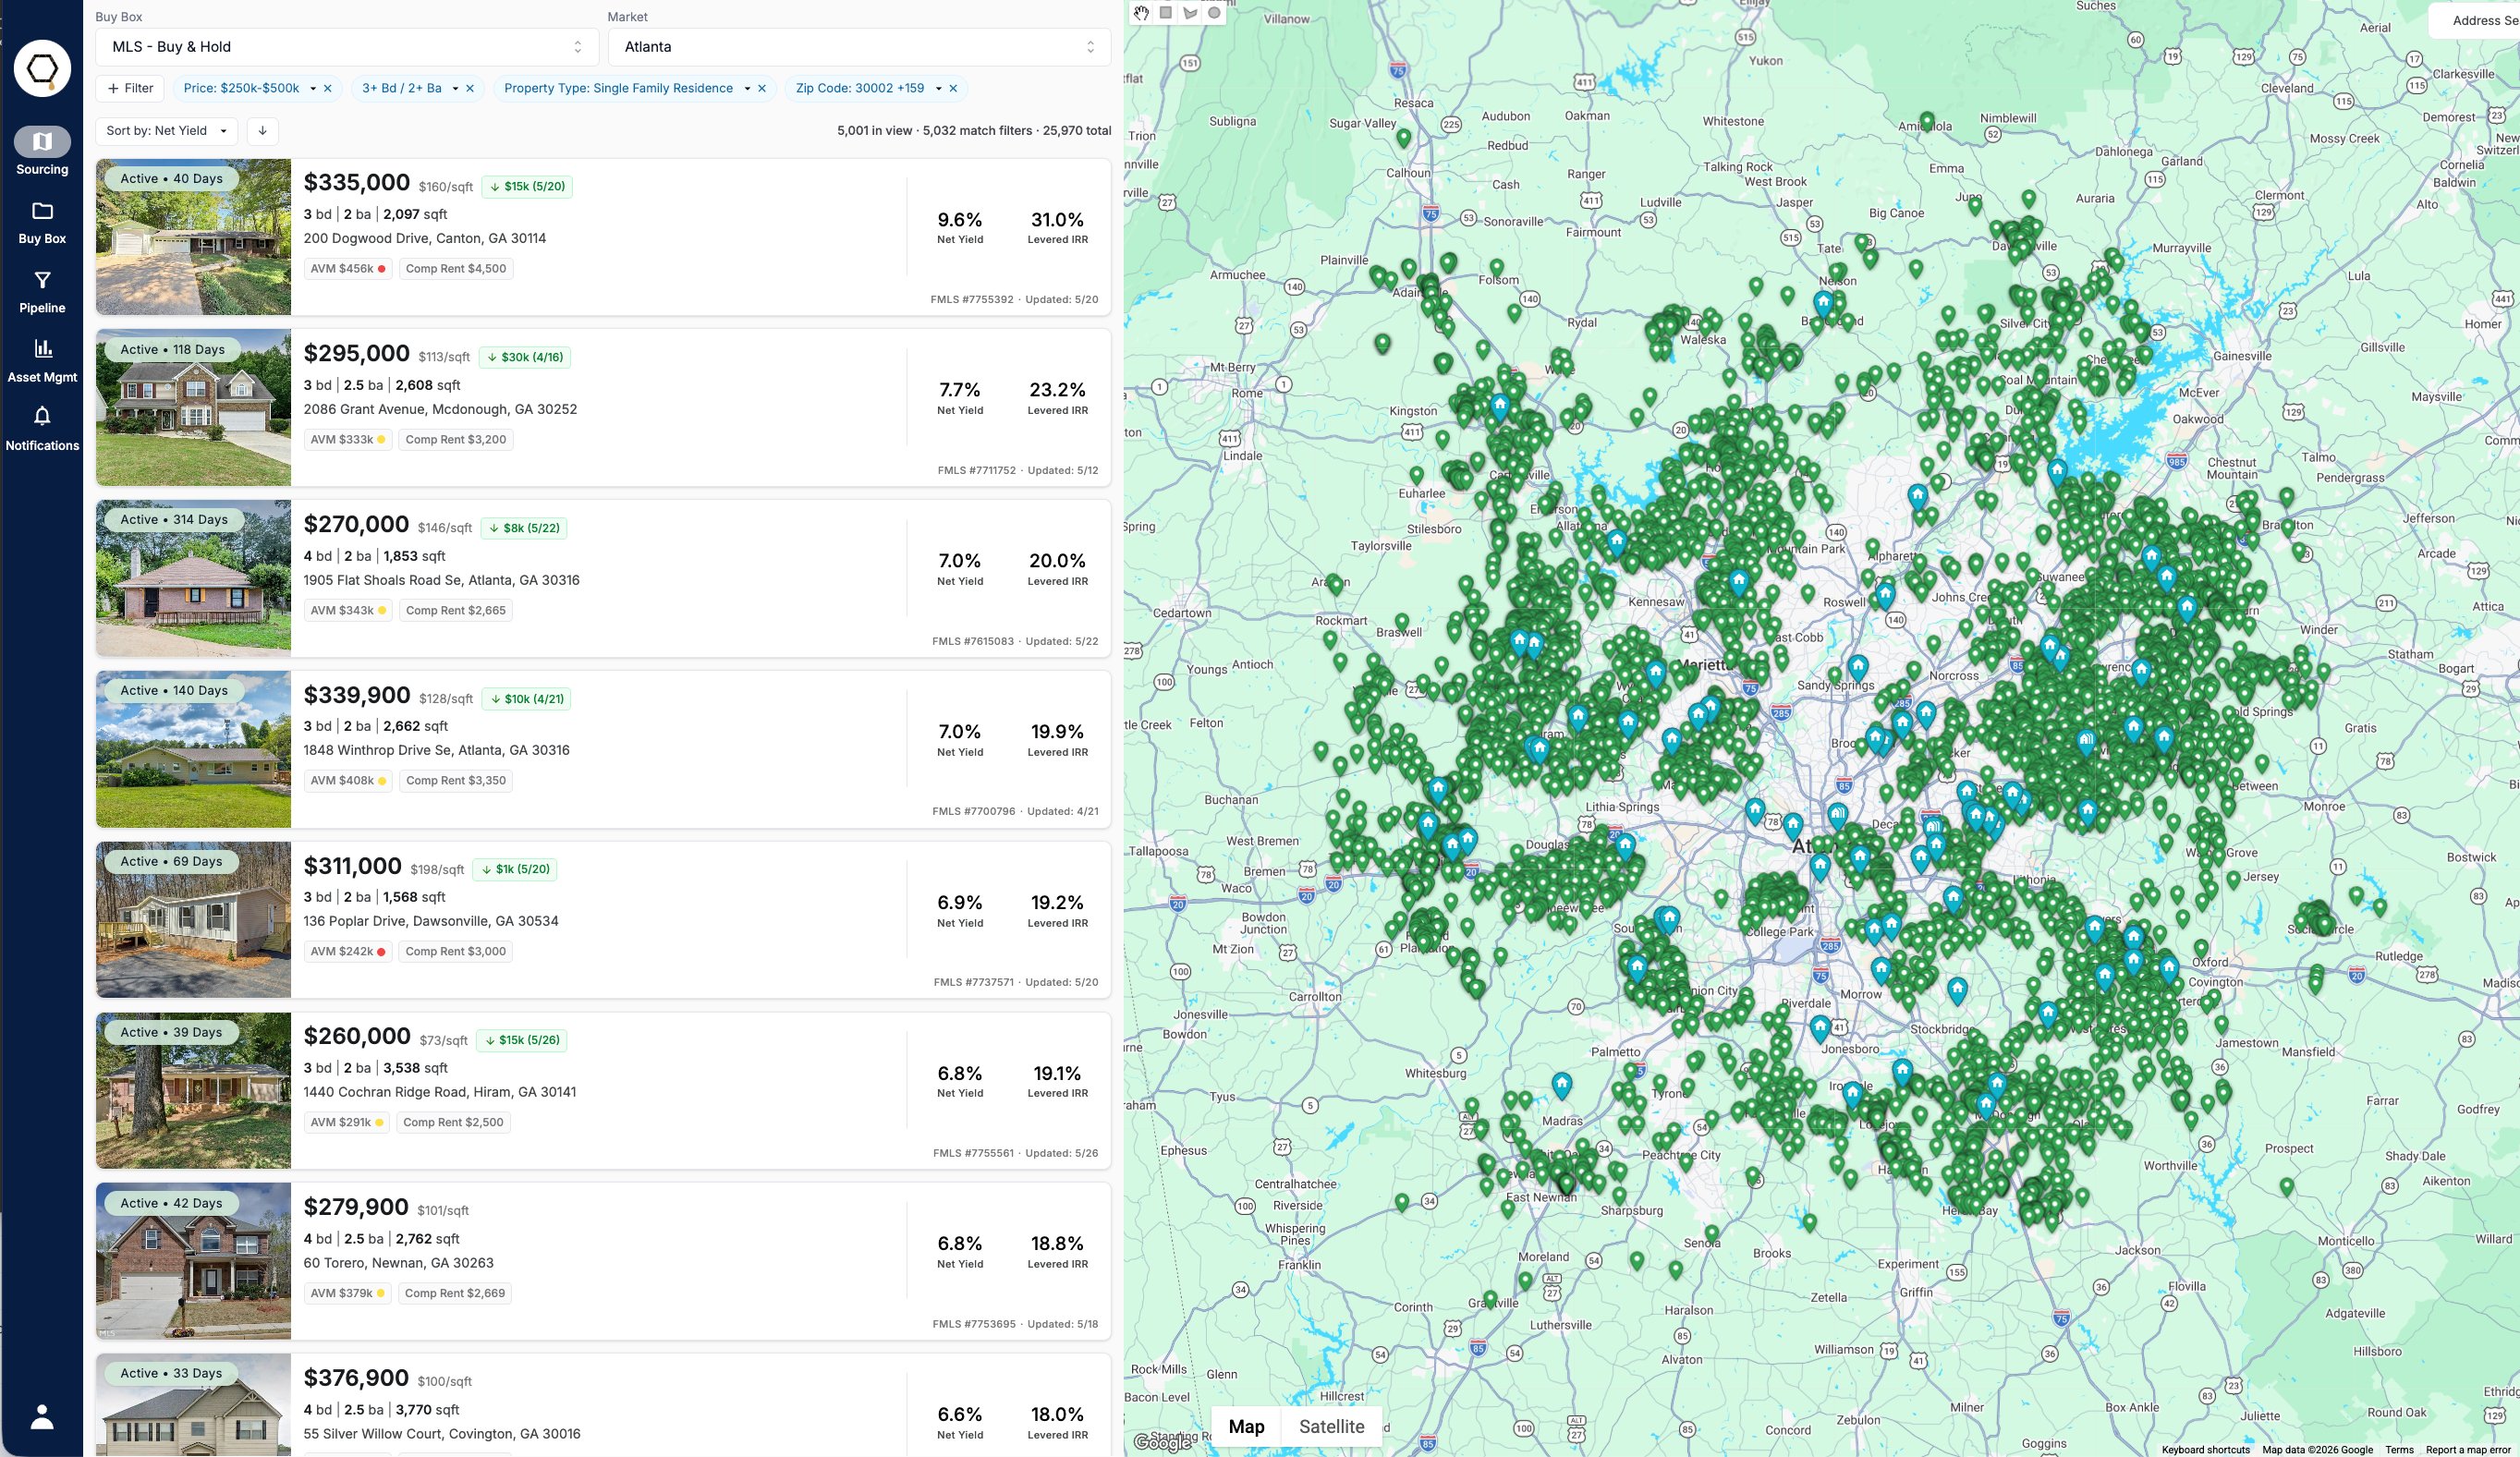Screen dimensions: 2520x1457
Task: Click the blue house marker at Sandy Springs
Action: point(1858,667)
